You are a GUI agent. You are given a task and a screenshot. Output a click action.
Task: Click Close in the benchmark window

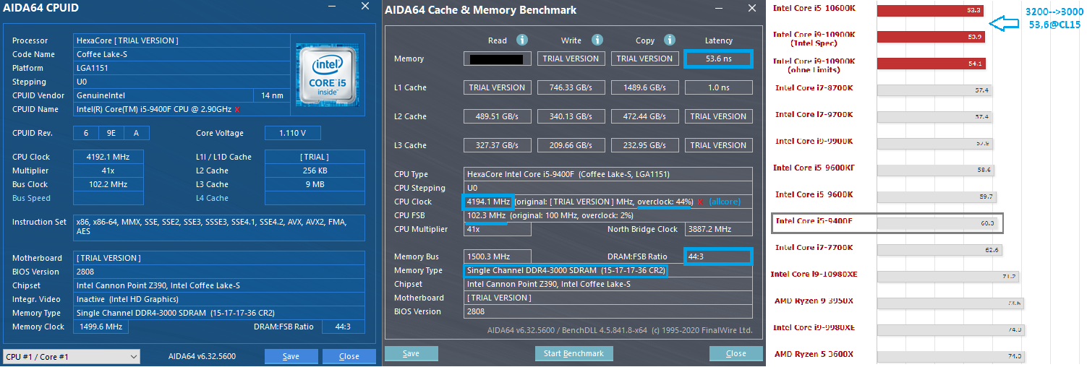click(x=736, y=353)
